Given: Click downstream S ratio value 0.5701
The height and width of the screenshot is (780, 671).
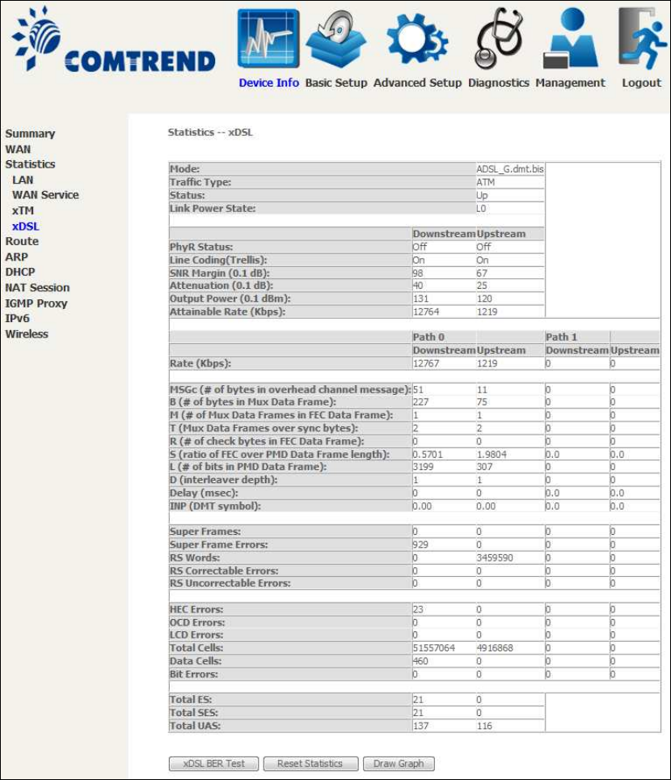Looking at the screenshot, I should pyautogui.click(x=428, y=454).
